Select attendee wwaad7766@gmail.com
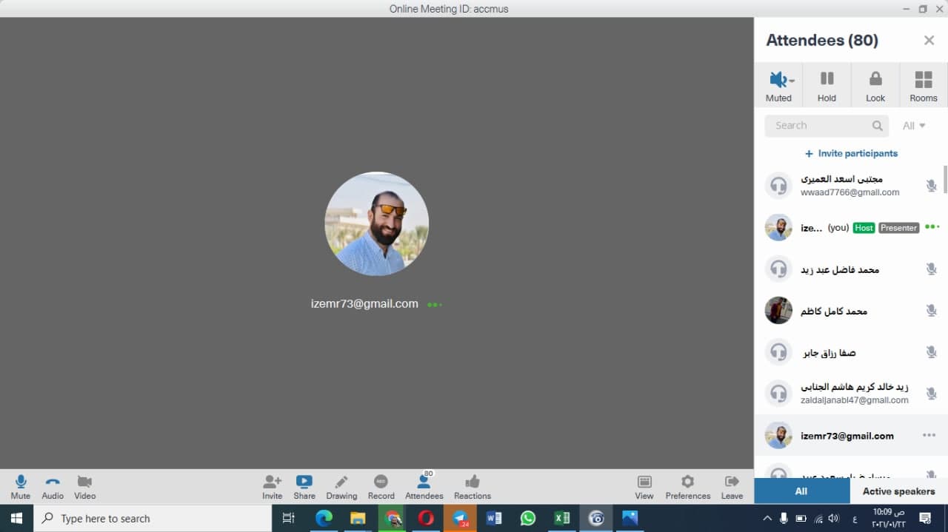The height and width of the screenshot is (532, 948). tap(850, 186)
